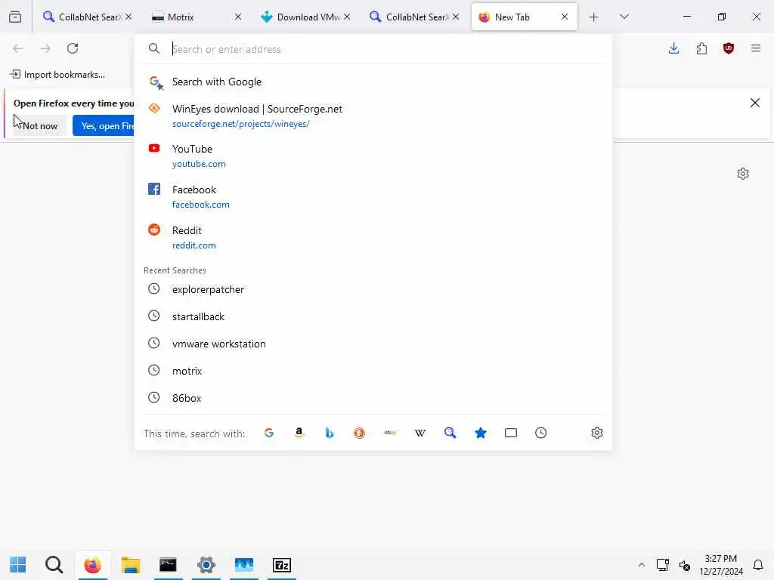Select the New Tab tab
Image resolution: width=774 pixels, height=580 pixels.
point(525,17)
